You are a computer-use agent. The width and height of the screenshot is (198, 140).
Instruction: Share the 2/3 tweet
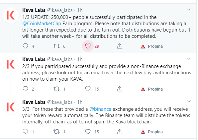coord(120,89)
